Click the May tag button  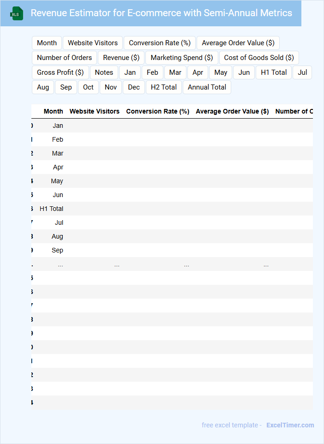[221, 72]
